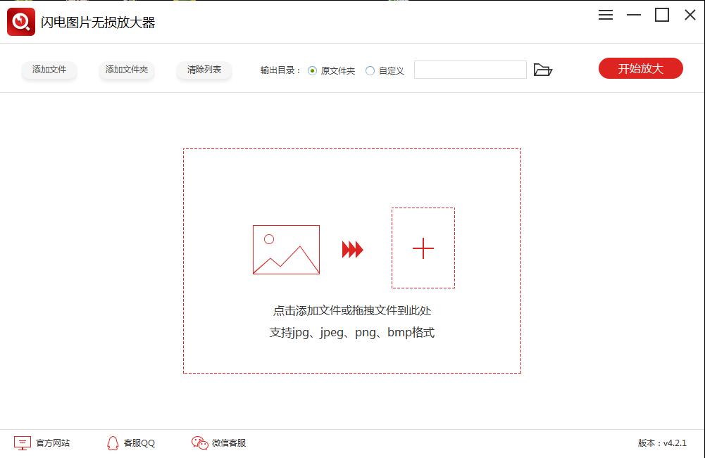The height and width of the screenshot is (458, 705).
Task: Click the 添加文件夹 button
Action: click(126, 70)
